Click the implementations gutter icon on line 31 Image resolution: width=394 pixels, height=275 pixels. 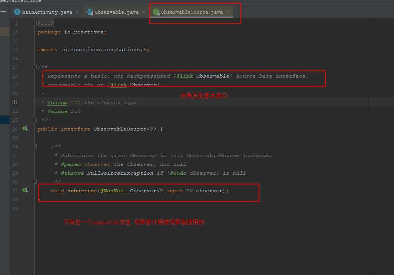pyautogui.click(x=25, y=190)
